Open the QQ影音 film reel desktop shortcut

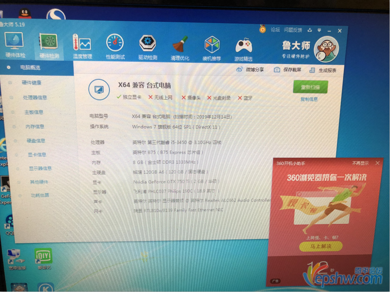[x=9, y=225]
